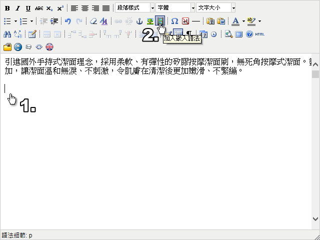The image size is (320, 240).
Task: Click the p element in status path
Action: pos(30,235)
